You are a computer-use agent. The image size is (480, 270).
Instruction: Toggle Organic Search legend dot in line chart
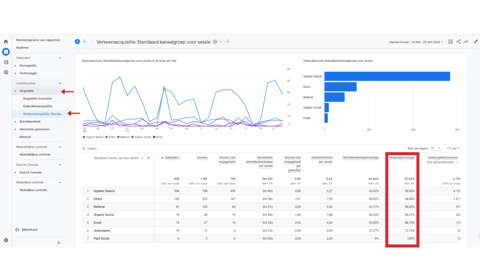[x=84, y=137]
